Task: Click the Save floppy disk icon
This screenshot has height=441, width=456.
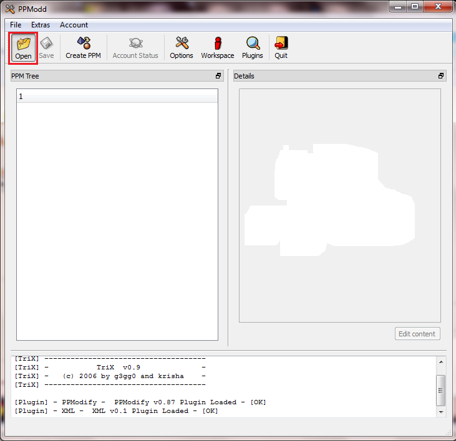Action: 46,44
